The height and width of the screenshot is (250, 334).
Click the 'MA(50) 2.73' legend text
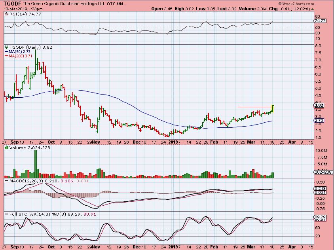click(20, 52)
